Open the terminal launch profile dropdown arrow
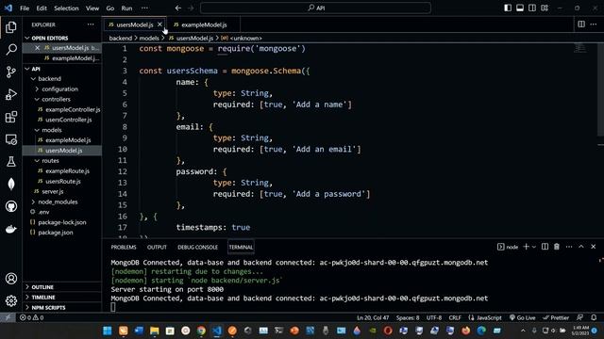This screenshot has height=339, width=604. pos(534,247)
